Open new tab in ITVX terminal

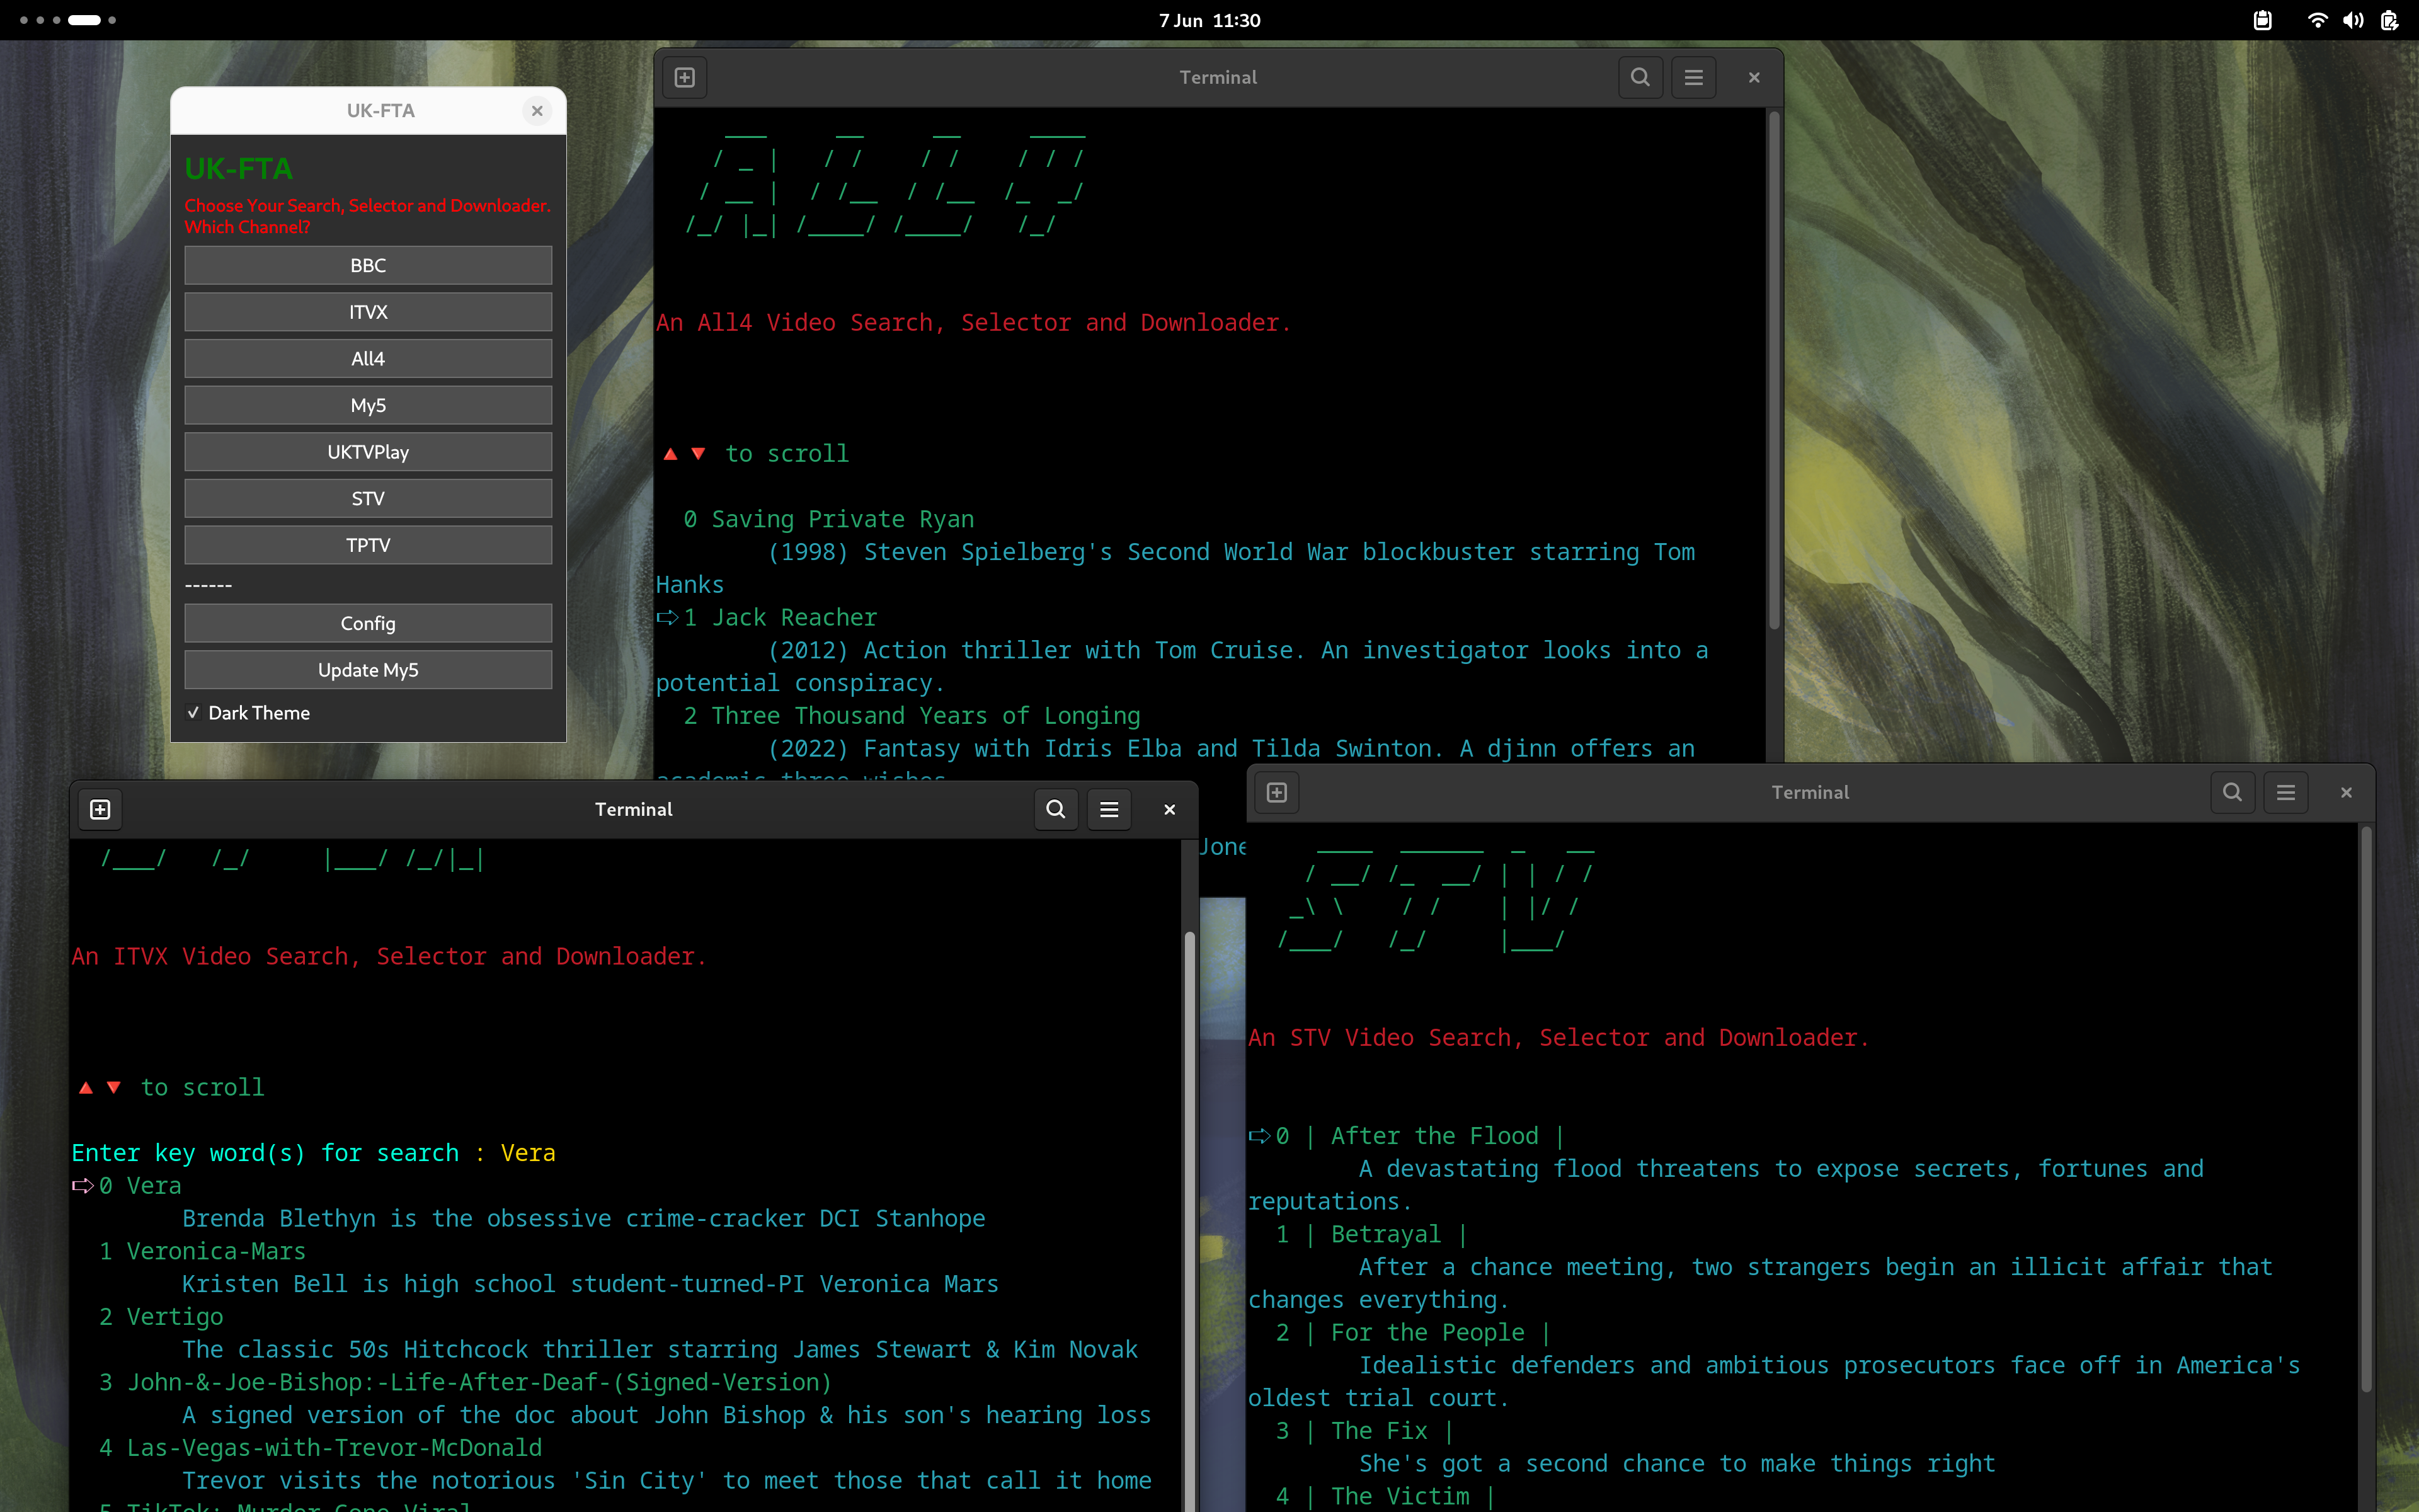pyautogui.click(x=100, y=809)
